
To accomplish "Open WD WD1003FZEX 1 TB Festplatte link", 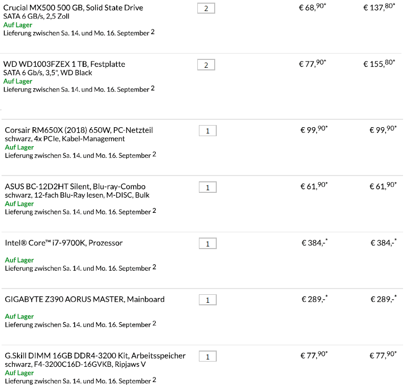I will click(64, 64).
